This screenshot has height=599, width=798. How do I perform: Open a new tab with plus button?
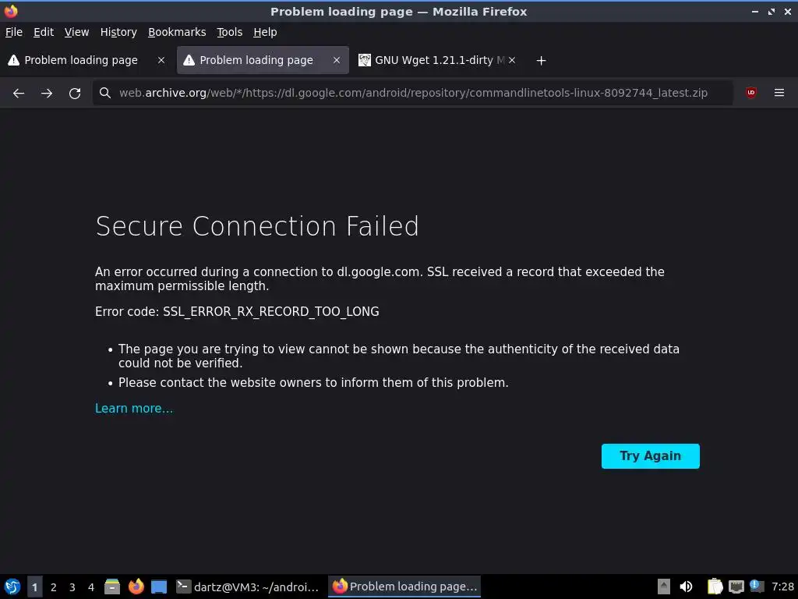(541, 60)
